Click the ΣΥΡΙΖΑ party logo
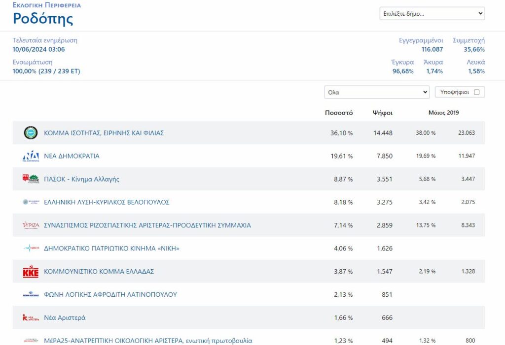 (31, 225)
